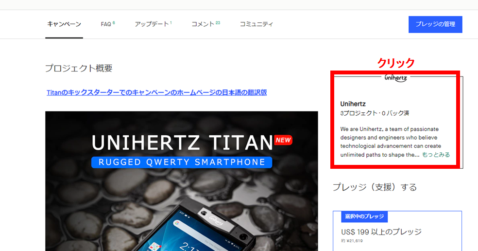The width and height of the screenshot is (478, 251).
Task: Open the アップデート tab
Action: [x=153, y=24]
